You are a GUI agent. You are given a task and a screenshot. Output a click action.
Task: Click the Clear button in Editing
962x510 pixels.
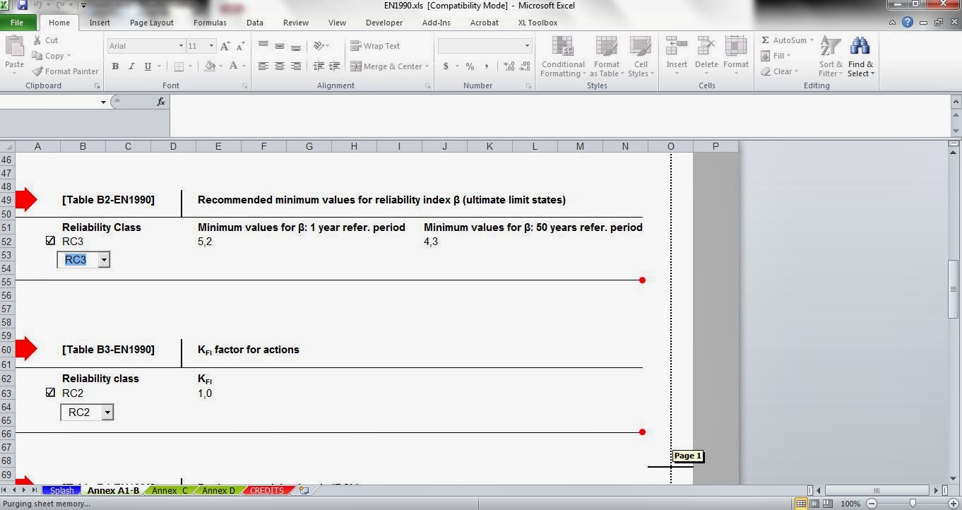tap(780, 71)
